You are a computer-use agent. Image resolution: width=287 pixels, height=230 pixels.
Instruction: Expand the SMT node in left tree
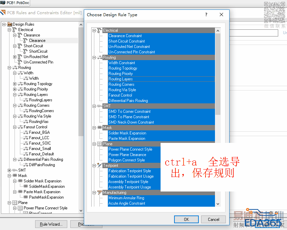9,170
